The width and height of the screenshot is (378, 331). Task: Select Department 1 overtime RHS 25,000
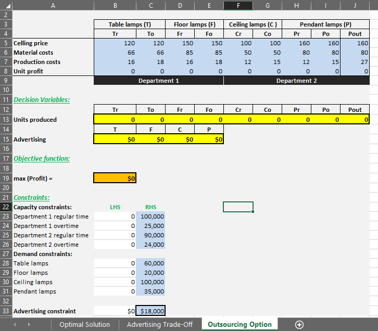coord(150,226)
